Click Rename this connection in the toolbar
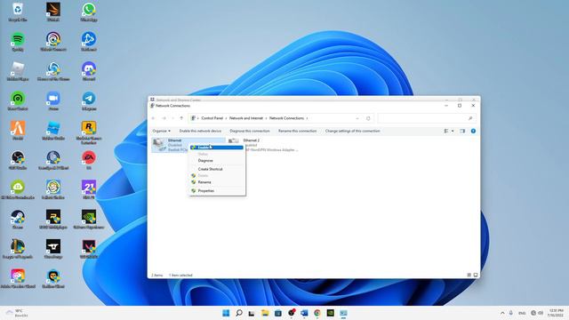 297,131
